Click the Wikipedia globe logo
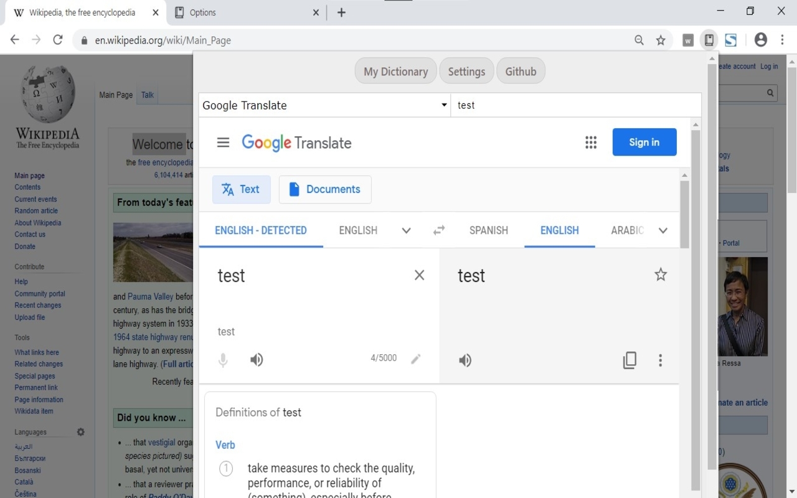 (x=48, y=94)
